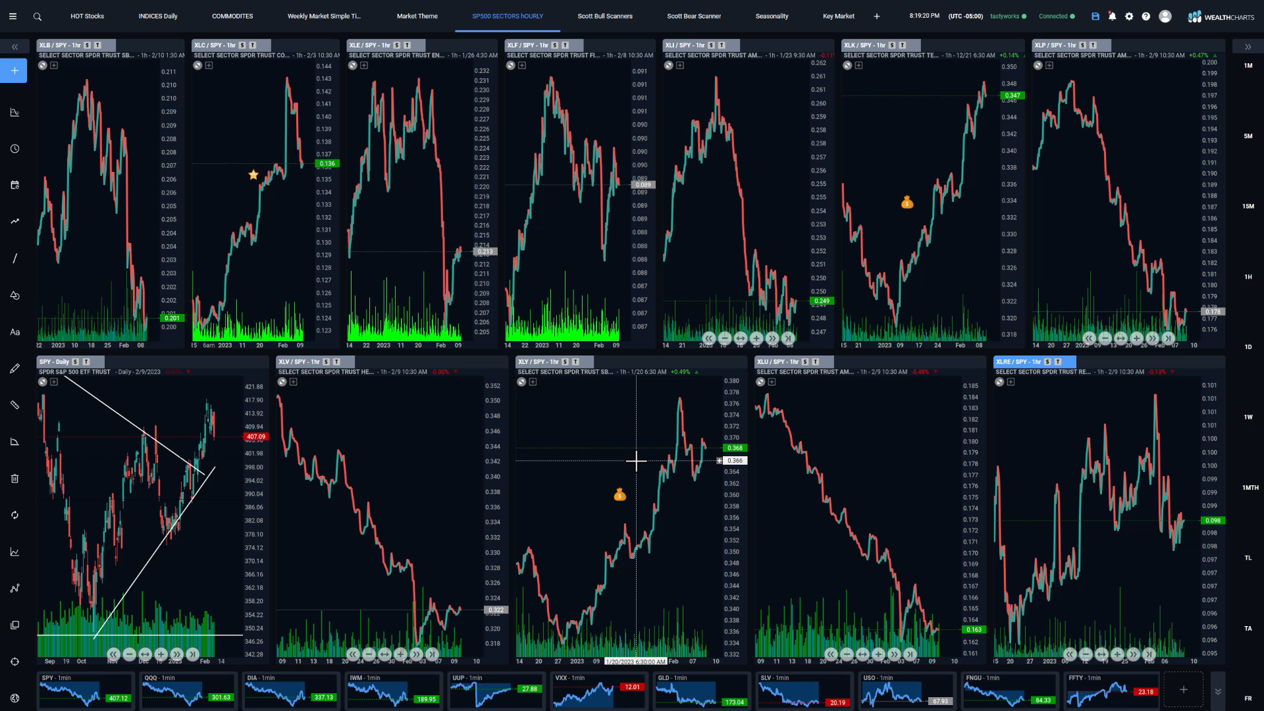This screenshot has height=711, width=1264.
Task: Open the SPY - 1min mini chart
Action: [86, 691]
